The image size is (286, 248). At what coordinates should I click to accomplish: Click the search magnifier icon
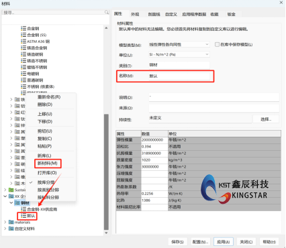(x=107, y=12)
